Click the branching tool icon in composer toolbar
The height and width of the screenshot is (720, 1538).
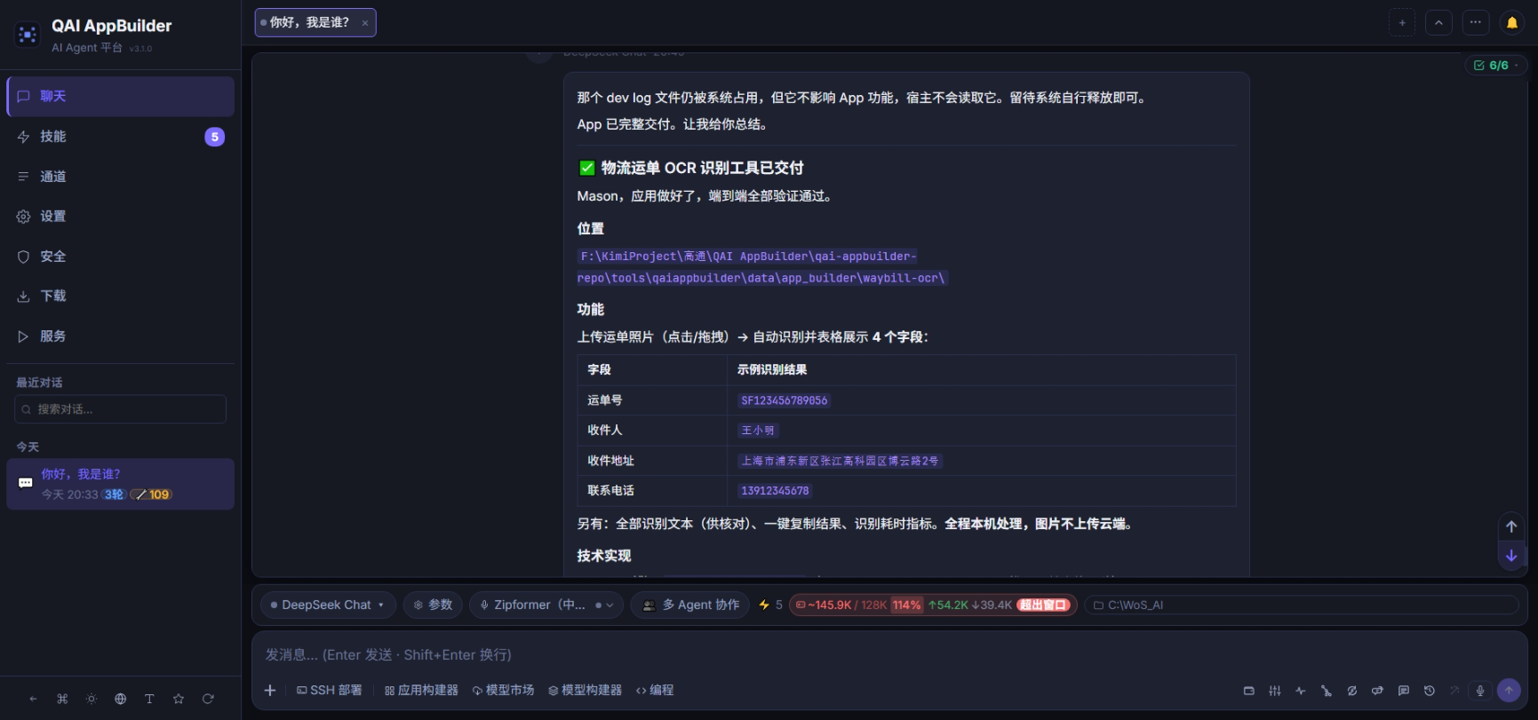(1327, 690)
